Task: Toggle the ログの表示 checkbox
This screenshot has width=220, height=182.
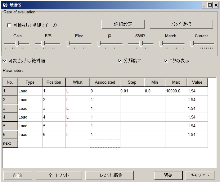Action: coord(166,61)
